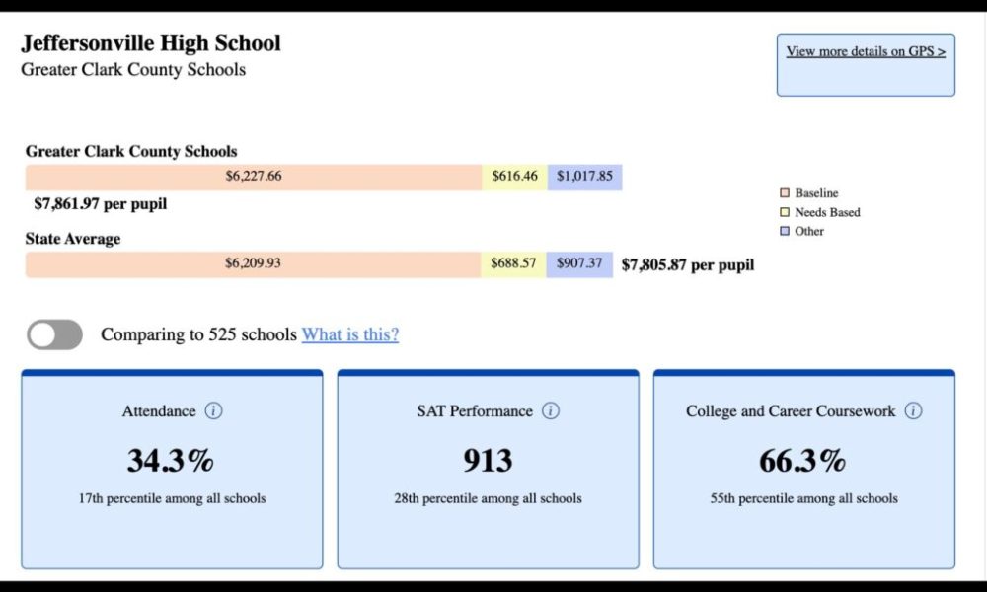Click the Baseline legend swatch
This screenshot has height=592, width=987.
point(785,193)
